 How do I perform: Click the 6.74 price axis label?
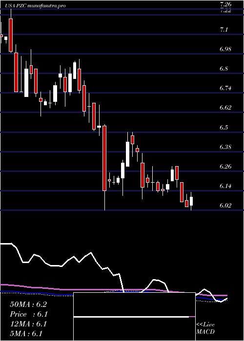coord(225,88)
